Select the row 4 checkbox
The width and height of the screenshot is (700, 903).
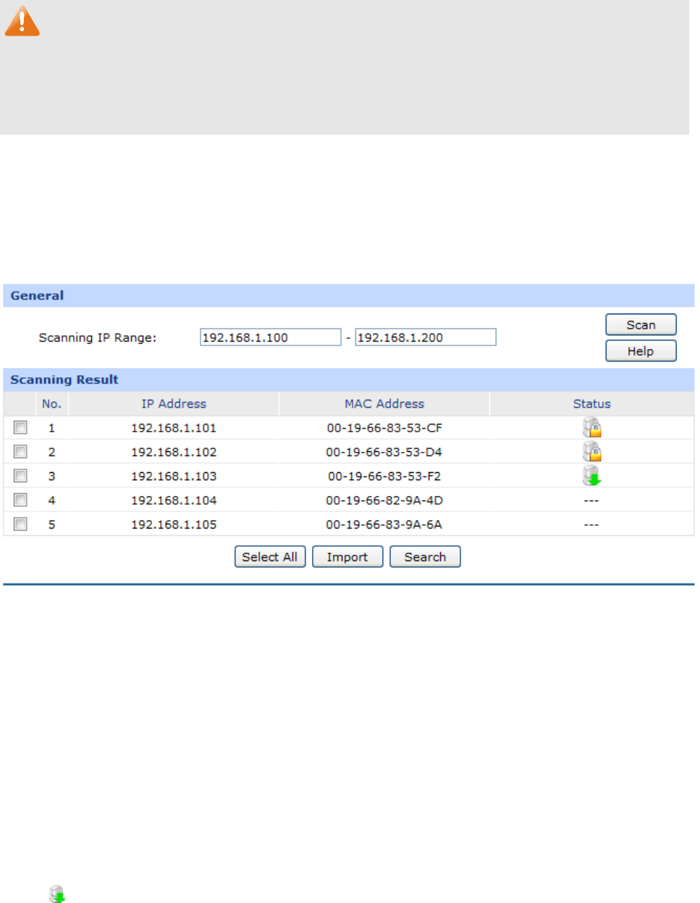point(20,500)
